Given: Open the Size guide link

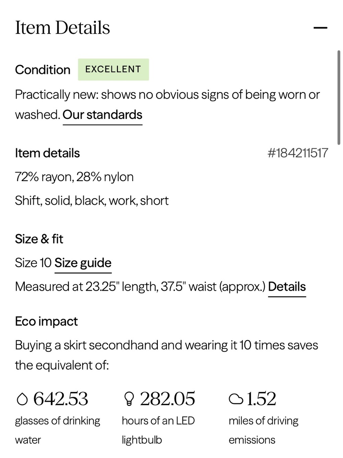Looking at the screenshot, I should (x=83, y=263).
